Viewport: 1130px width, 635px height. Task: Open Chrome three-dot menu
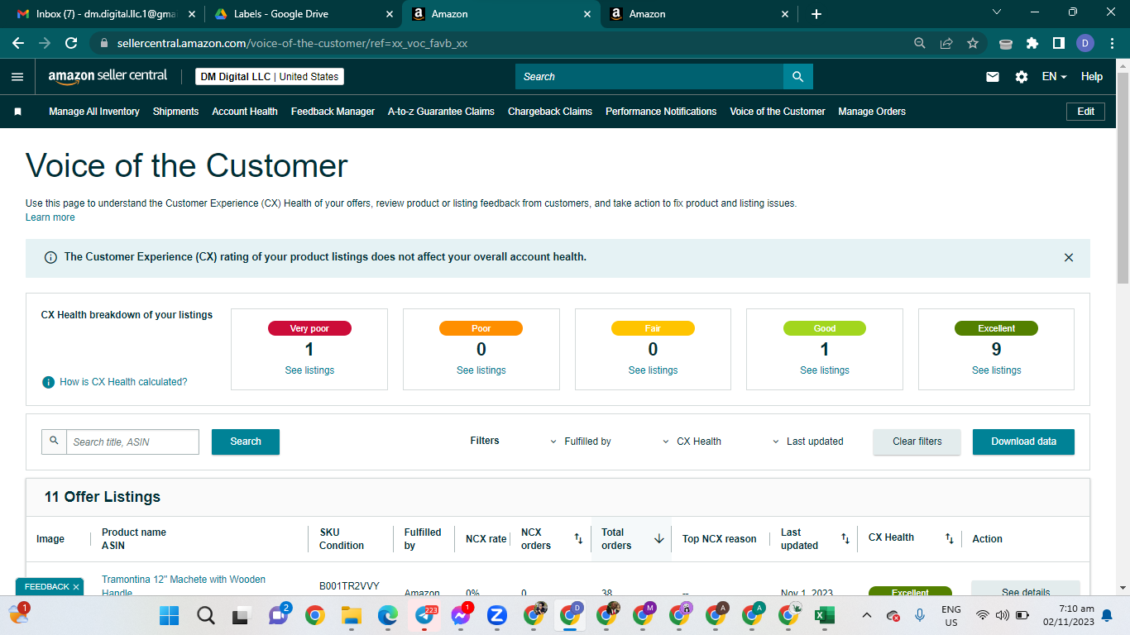tap(1112, 43)
